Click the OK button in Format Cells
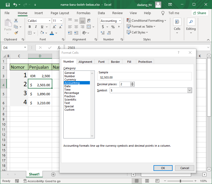This screenshot has width=212, height=184. pos(163,168)
